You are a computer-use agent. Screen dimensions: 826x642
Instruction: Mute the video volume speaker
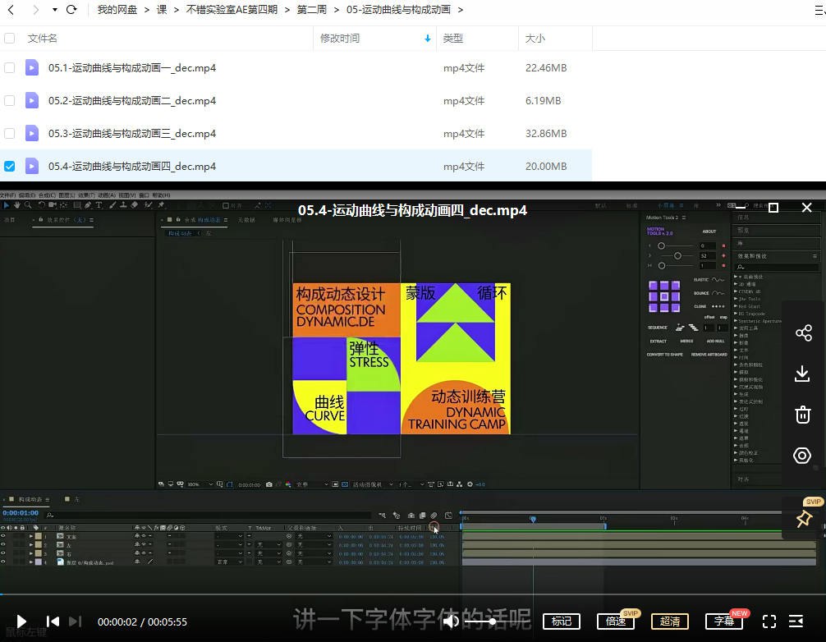click(x=451, y=621)
